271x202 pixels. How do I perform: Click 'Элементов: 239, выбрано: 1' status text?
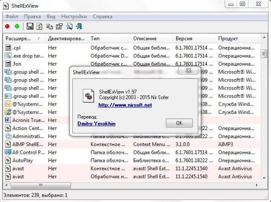35,195
